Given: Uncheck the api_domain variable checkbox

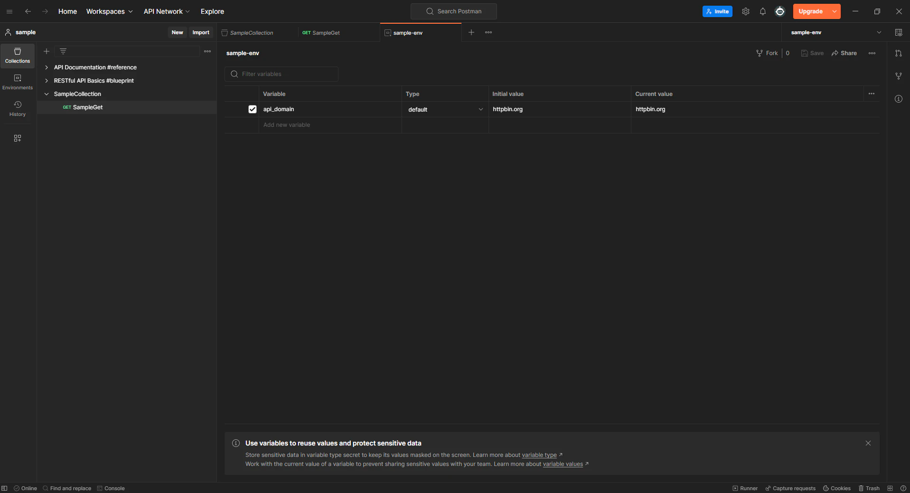Looking at the screenshot, I should 253,109.
